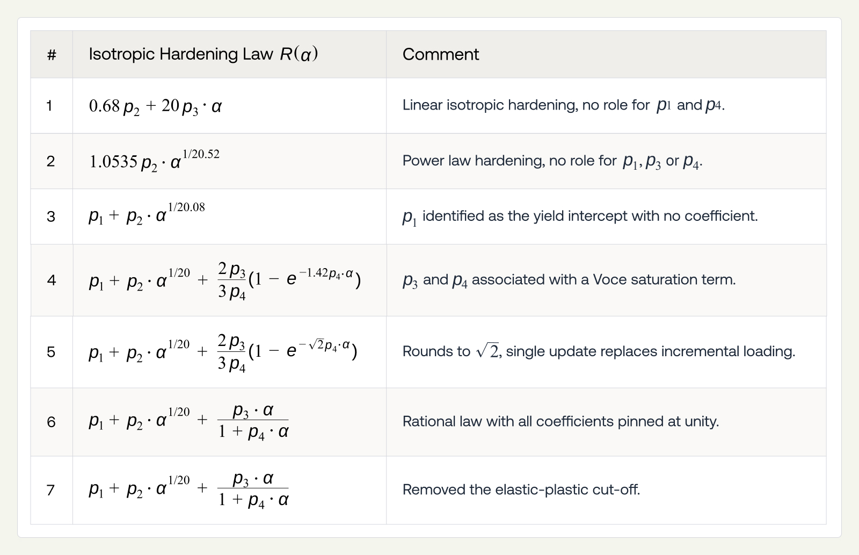Select 'Rational law with all coefficients pinned' comment
Viewport: 859px width, 555px height.
click(560, 421)
